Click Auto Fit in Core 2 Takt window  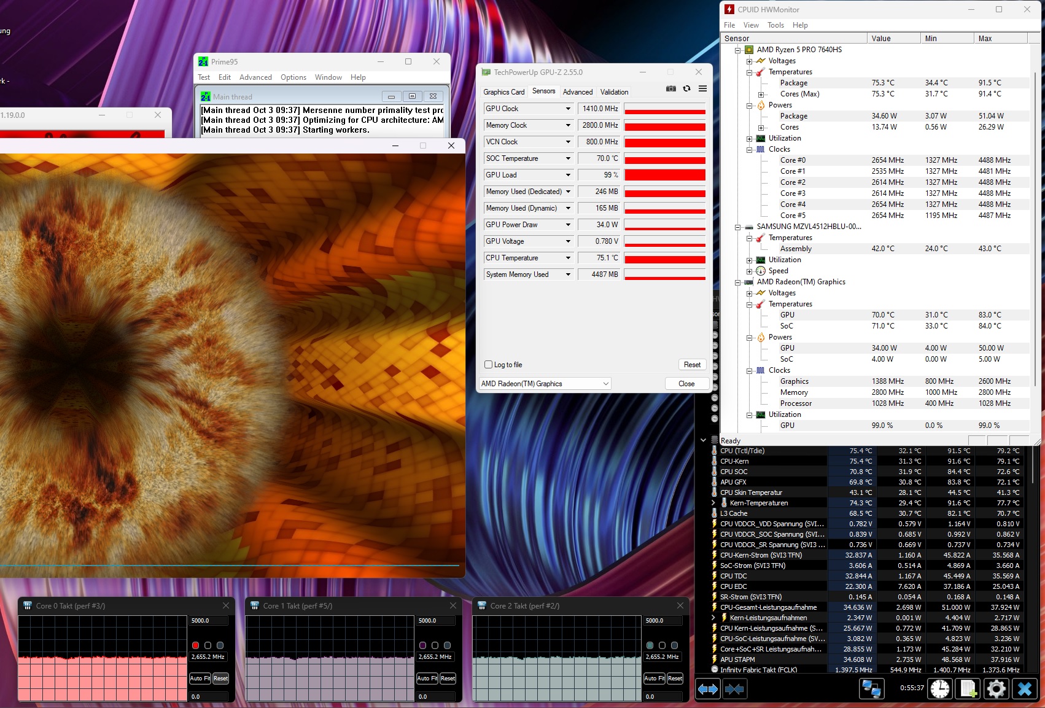pyautogui.click(x=655, y=679)
